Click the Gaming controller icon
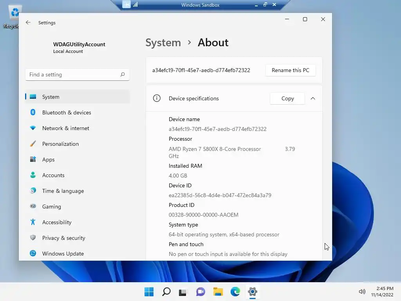Screen dimensions: 401x301 point(33,206)
